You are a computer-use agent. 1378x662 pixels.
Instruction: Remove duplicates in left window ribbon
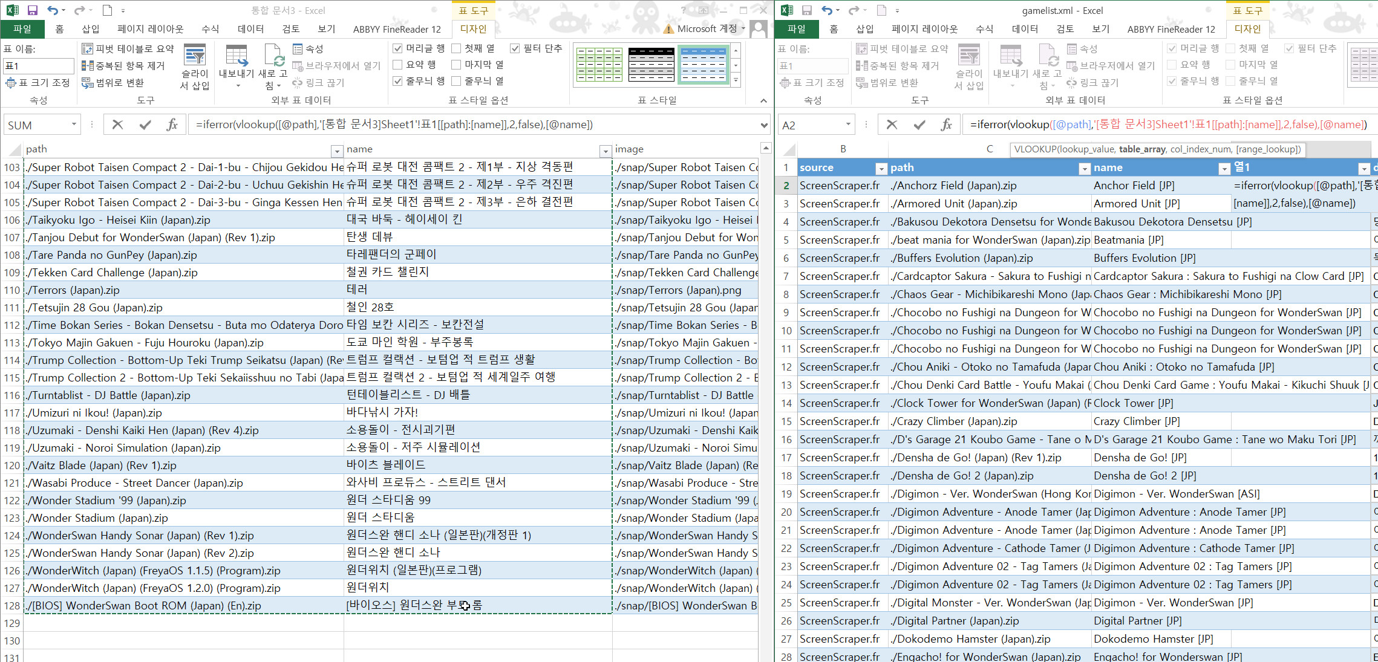pos(123,65)
